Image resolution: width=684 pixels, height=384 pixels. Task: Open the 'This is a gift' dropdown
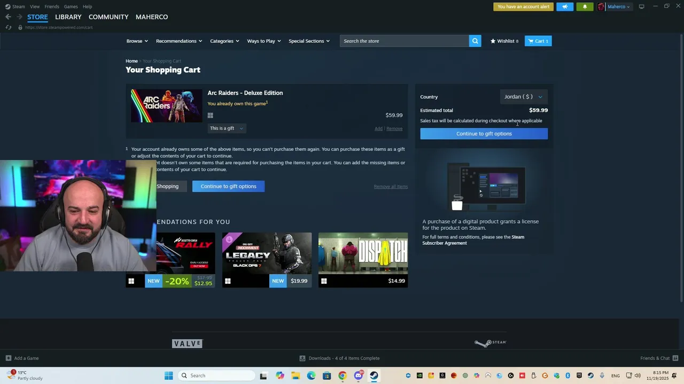pyautogui.click(x=227, y=129)
